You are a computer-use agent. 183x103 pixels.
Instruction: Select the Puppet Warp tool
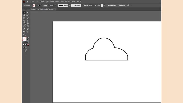click(28, 29)
